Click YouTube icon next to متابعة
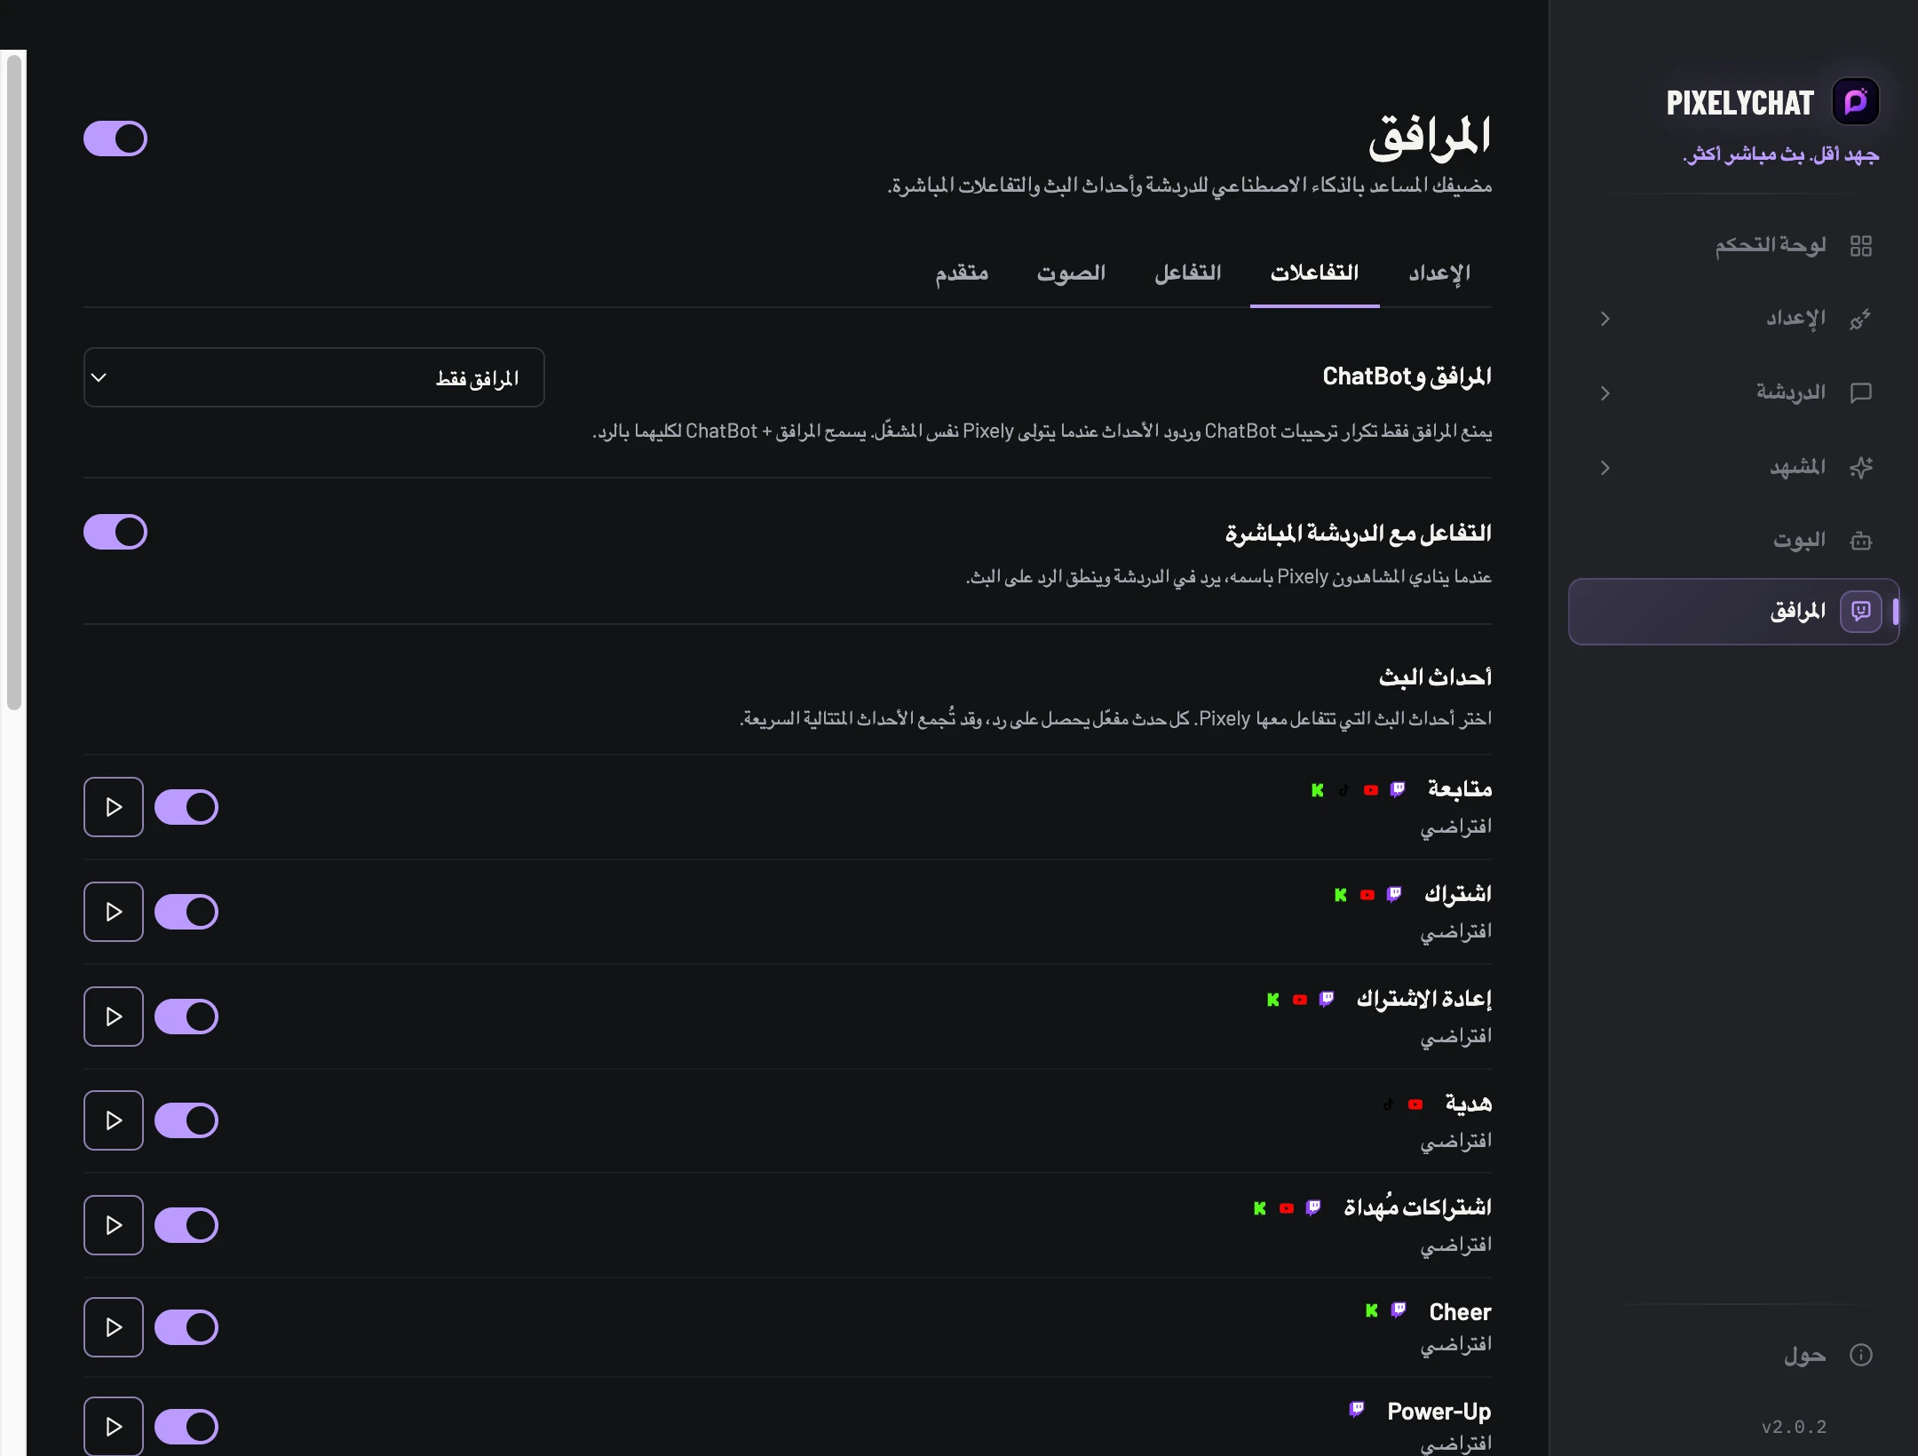This screenshot has width=1918, height=1456. point(1371,790)
